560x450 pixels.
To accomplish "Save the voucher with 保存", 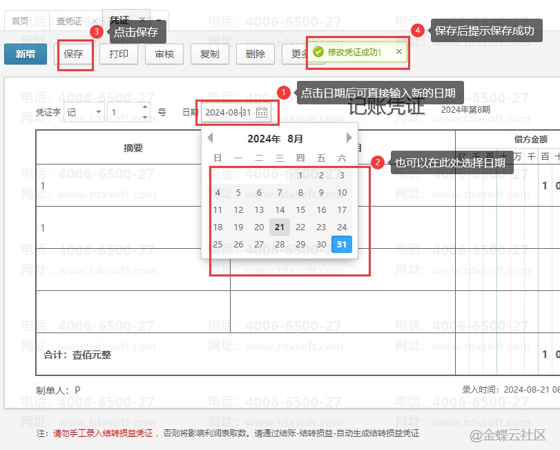I will click(74, 54).
